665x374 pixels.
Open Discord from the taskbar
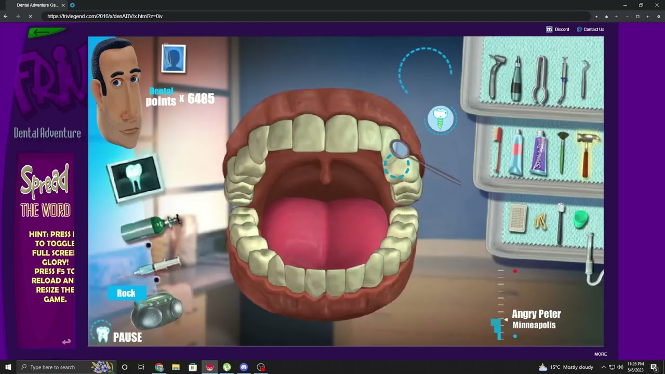[244, 367]
